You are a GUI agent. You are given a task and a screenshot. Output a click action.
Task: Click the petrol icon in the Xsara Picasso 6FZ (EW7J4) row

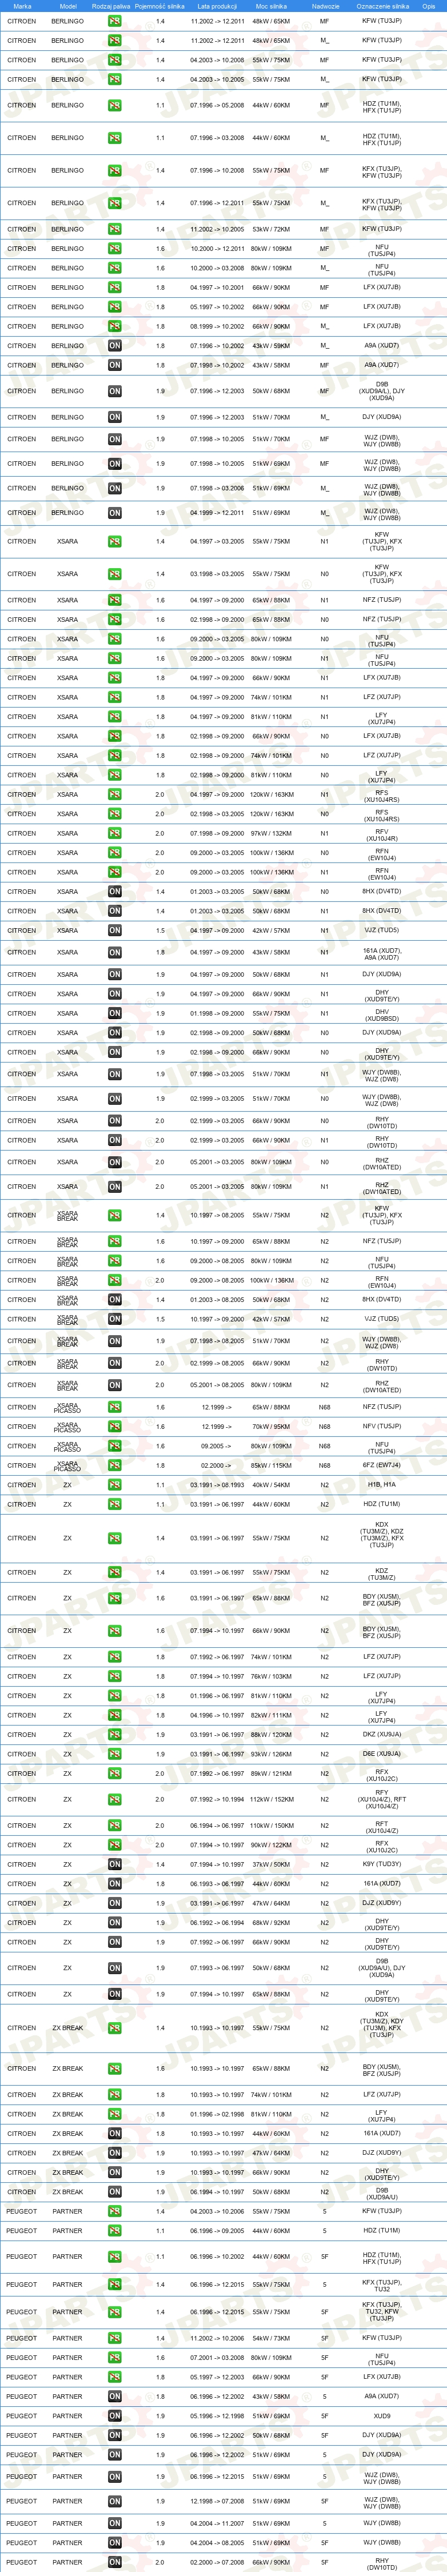[x=115, y=1465]
